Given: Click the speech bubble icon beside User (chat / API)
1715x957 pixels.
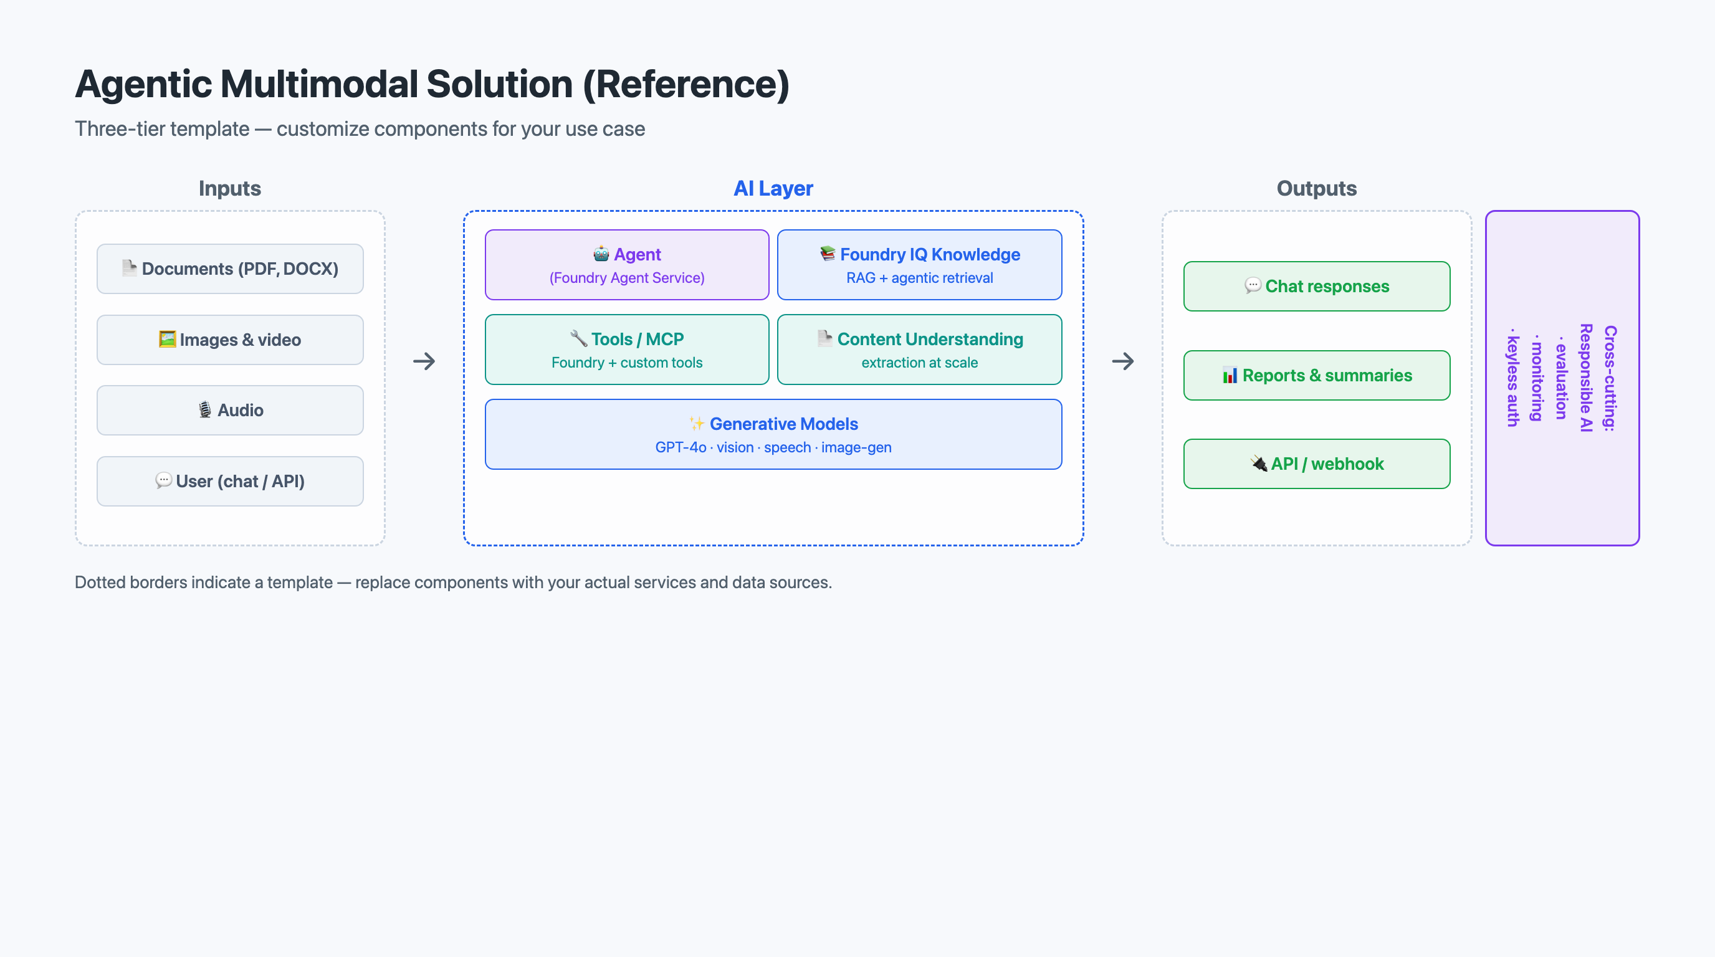Looking at the screenshot, I should coord(163,480).
